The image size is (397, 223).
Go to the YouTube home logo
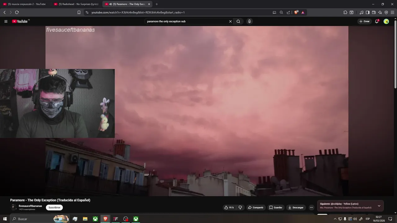coord(20,21)
